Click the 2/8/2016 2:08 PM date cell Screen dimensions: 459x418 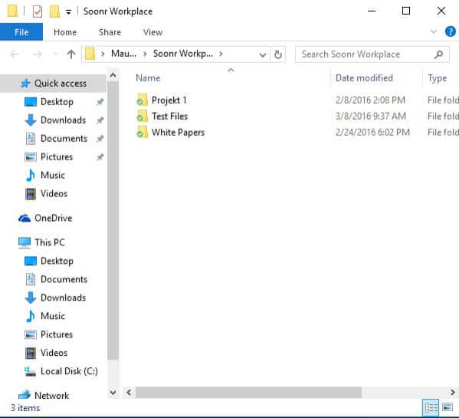click(370, 100)
